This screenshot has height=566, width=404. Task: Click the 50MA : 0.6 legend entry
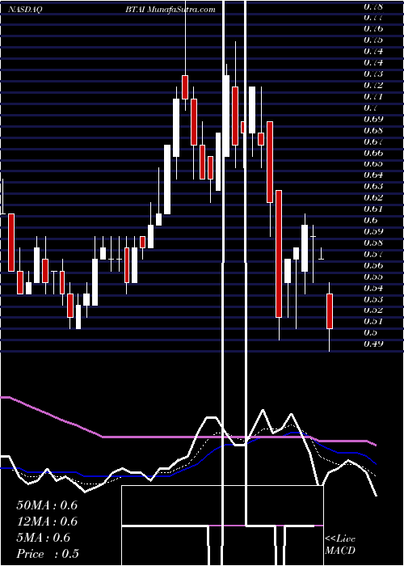[x=47, y=505]
